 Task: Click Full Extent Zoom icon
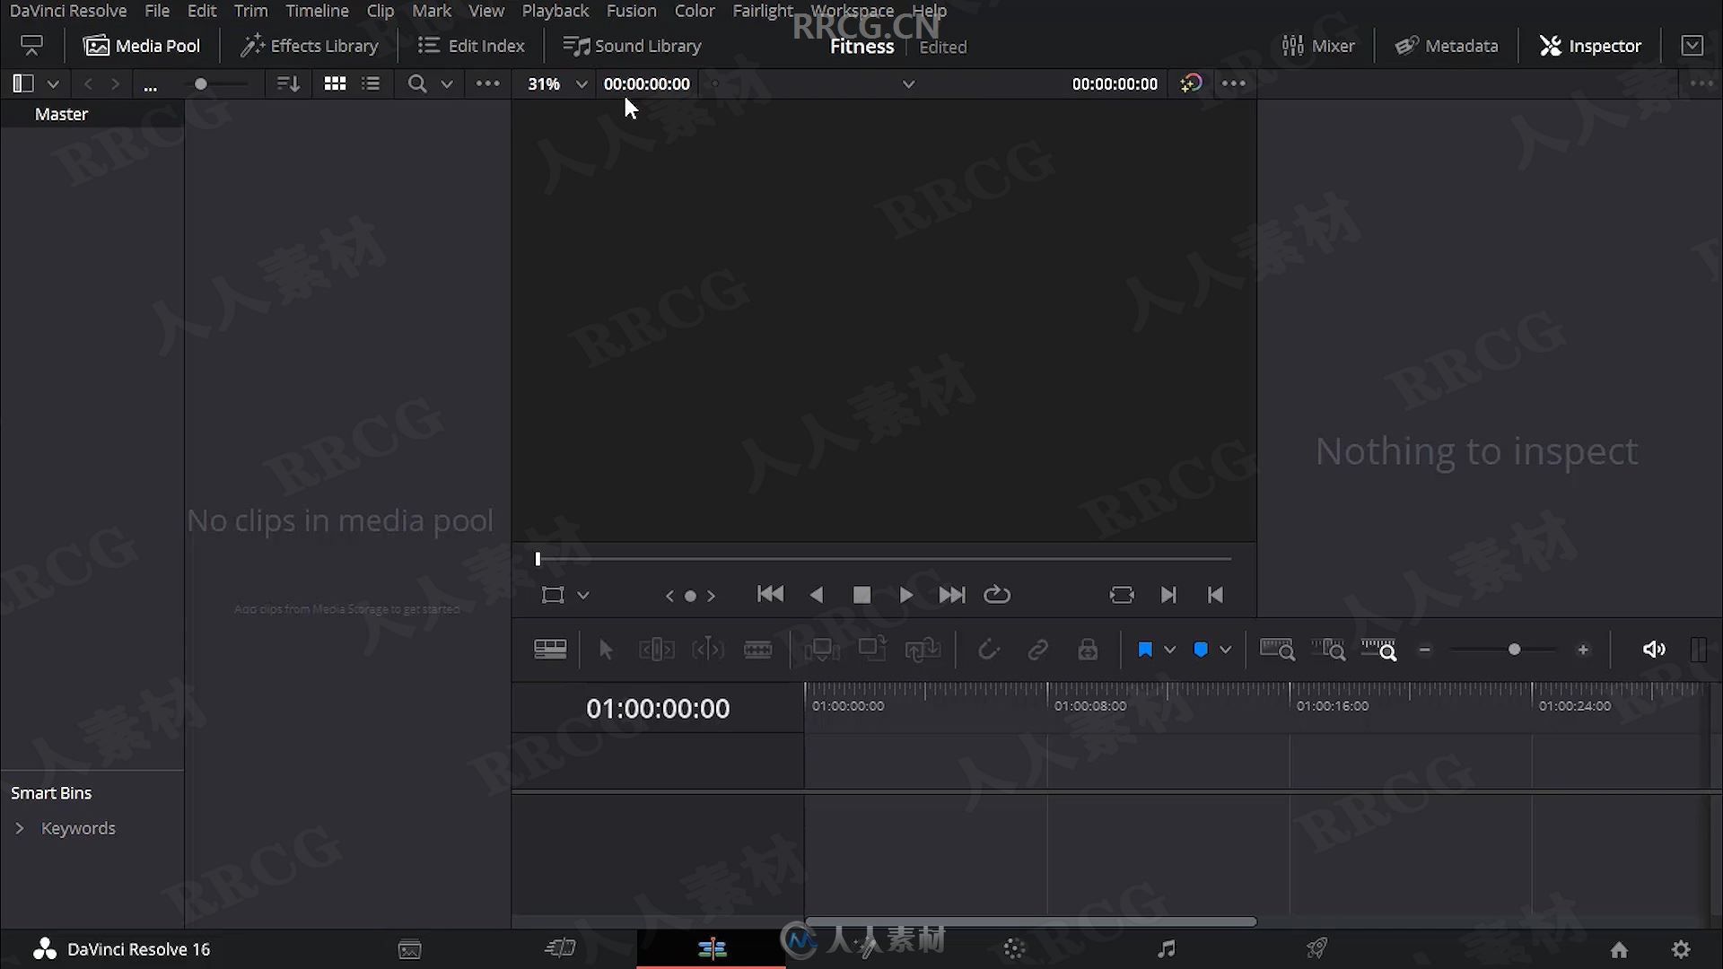(x=1277, y=650)
